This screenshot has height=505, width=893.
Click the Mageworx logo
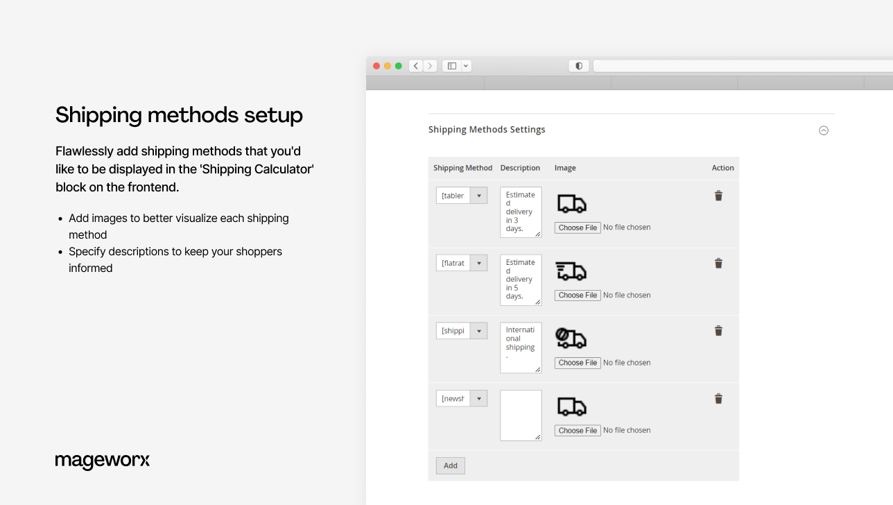pos(102,461)
